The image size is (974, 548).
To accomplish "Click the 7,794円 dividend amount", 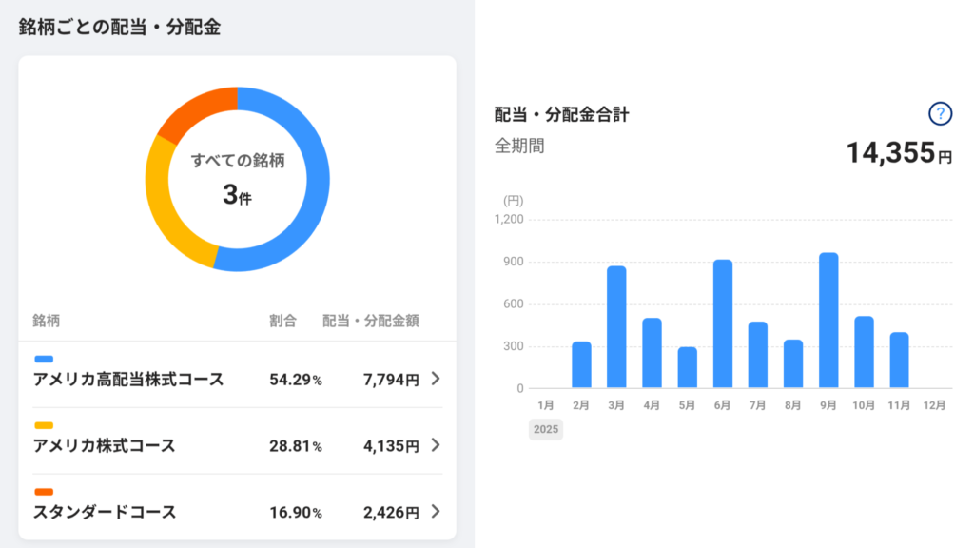I will point(391,380).
